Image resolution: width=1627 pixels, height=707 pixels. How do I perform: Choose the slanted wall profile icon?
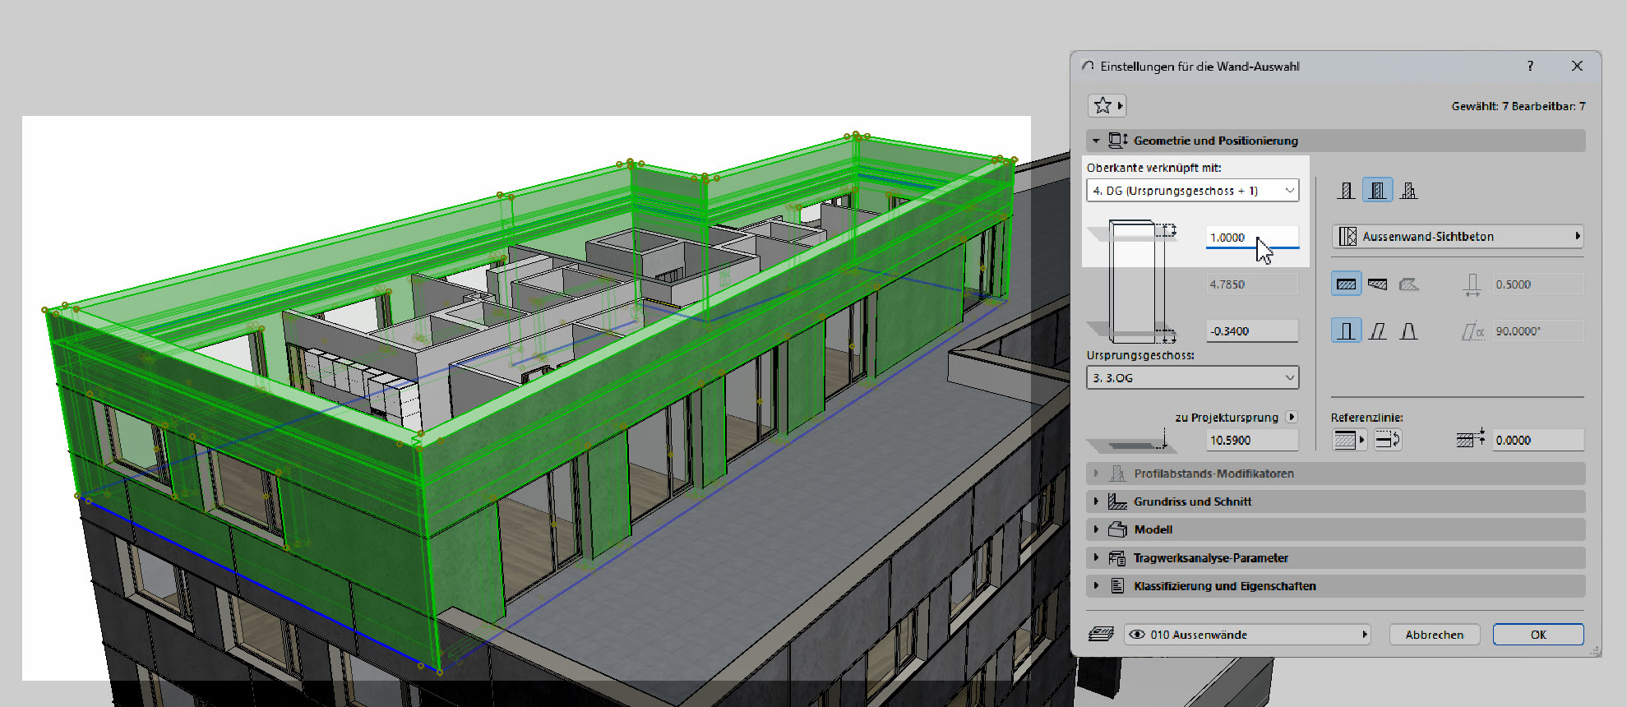pos(1378,331)
